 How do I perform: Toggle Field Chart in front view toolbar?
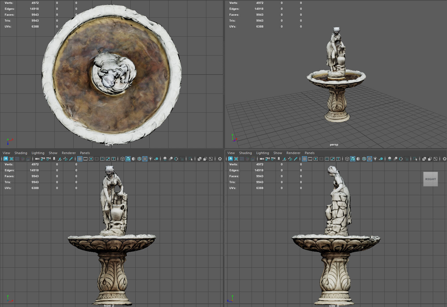tap(102, 159)
